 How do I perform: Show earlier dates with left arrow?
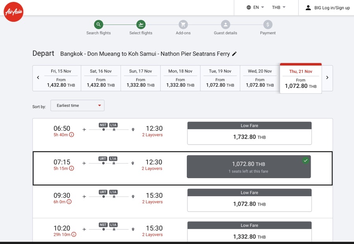[38, 77]
